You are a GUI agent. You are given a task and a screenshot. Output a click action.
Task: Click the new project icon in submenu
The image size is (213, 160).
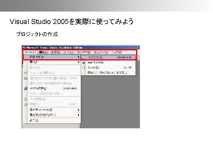83,57
